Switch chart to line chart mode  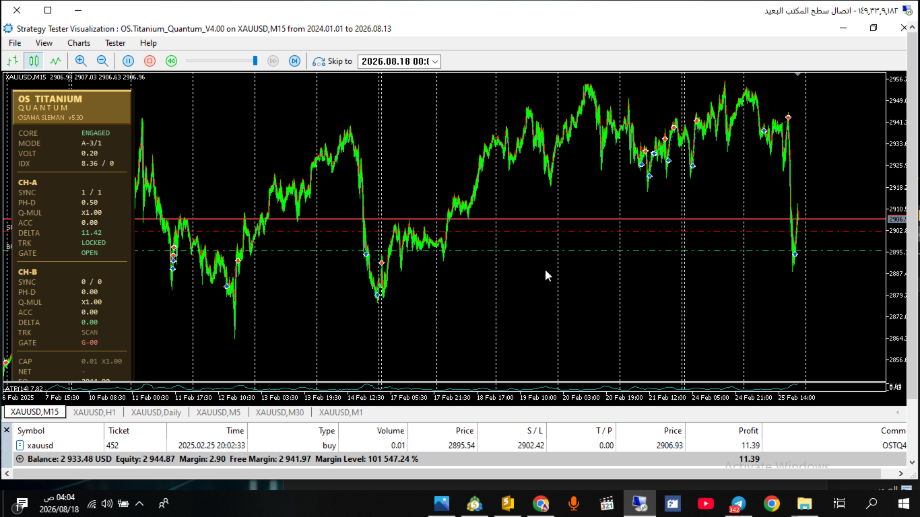point(55,61)
